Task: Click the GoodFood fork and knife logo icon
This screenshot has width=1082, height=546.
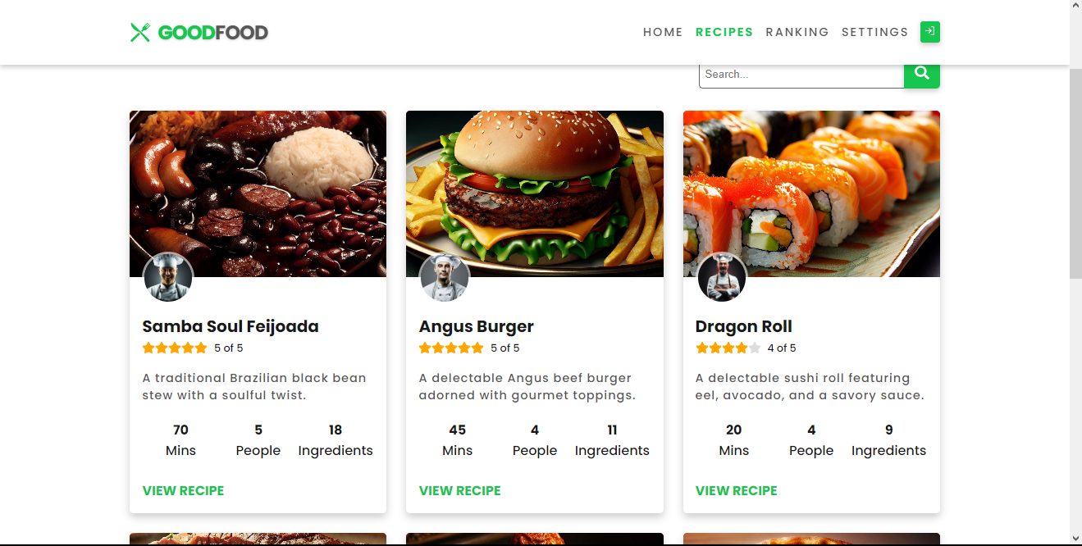Action: pos(140,32)
